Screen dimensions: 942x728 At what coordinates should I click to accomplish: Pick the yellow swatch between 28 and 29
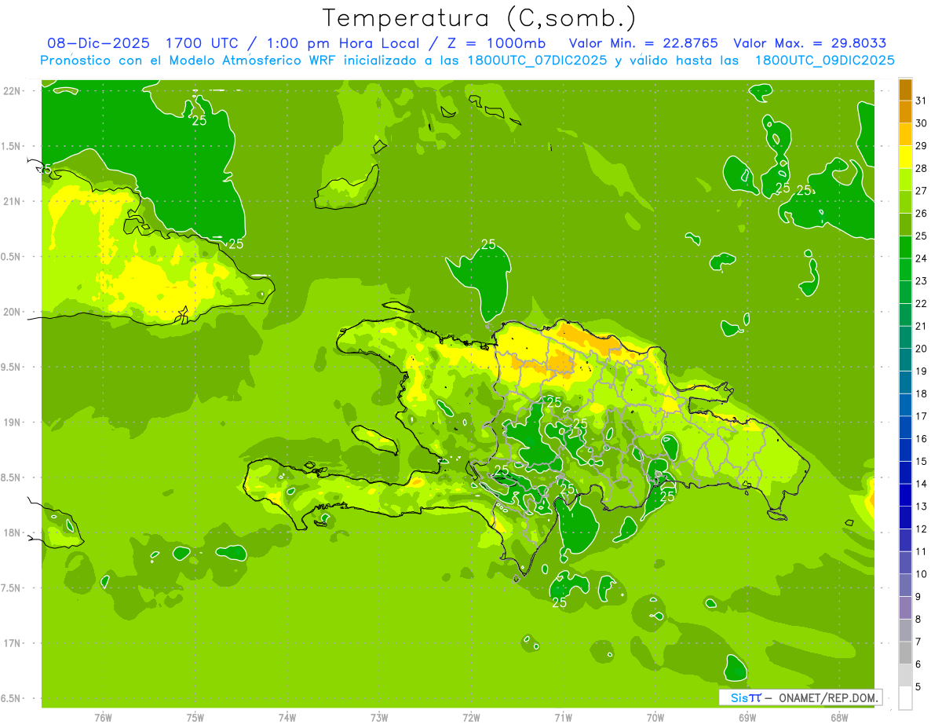point(905,157)
